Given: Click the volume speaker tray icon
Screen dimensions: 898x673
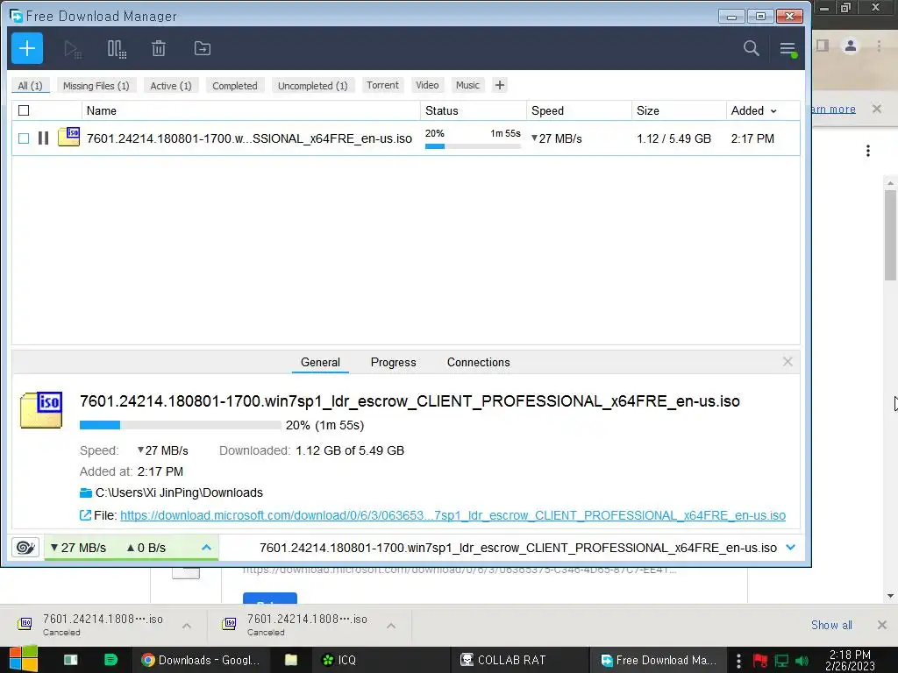Looking at the screenshot, I should click(x=802, y=661).
